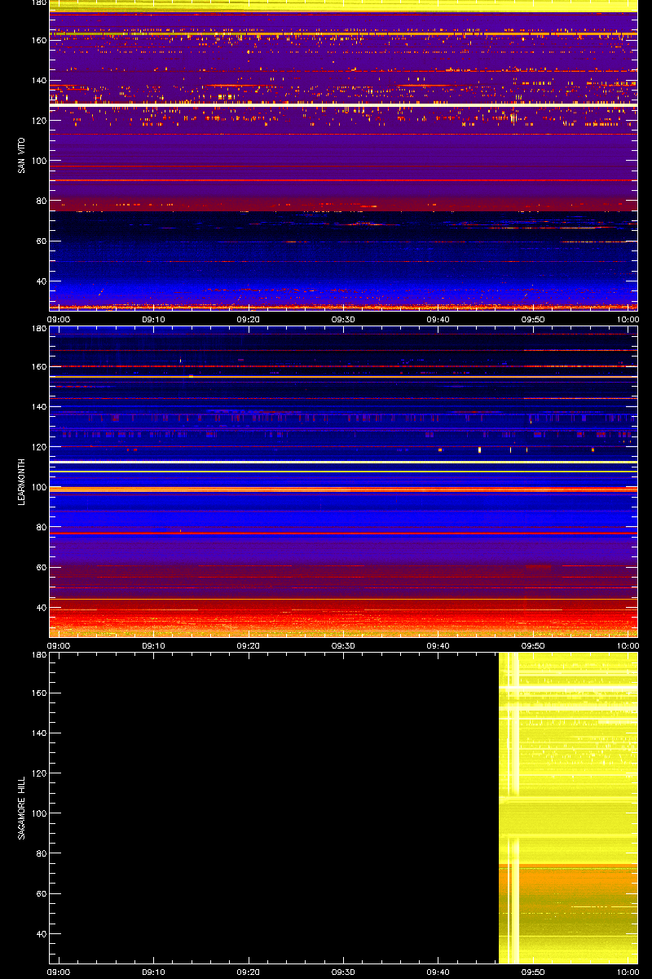The height and width of the screenshot is (979, 652).
Task: Pick the 140 tick on Learmonth axis
Action: (x=38, y=406)
